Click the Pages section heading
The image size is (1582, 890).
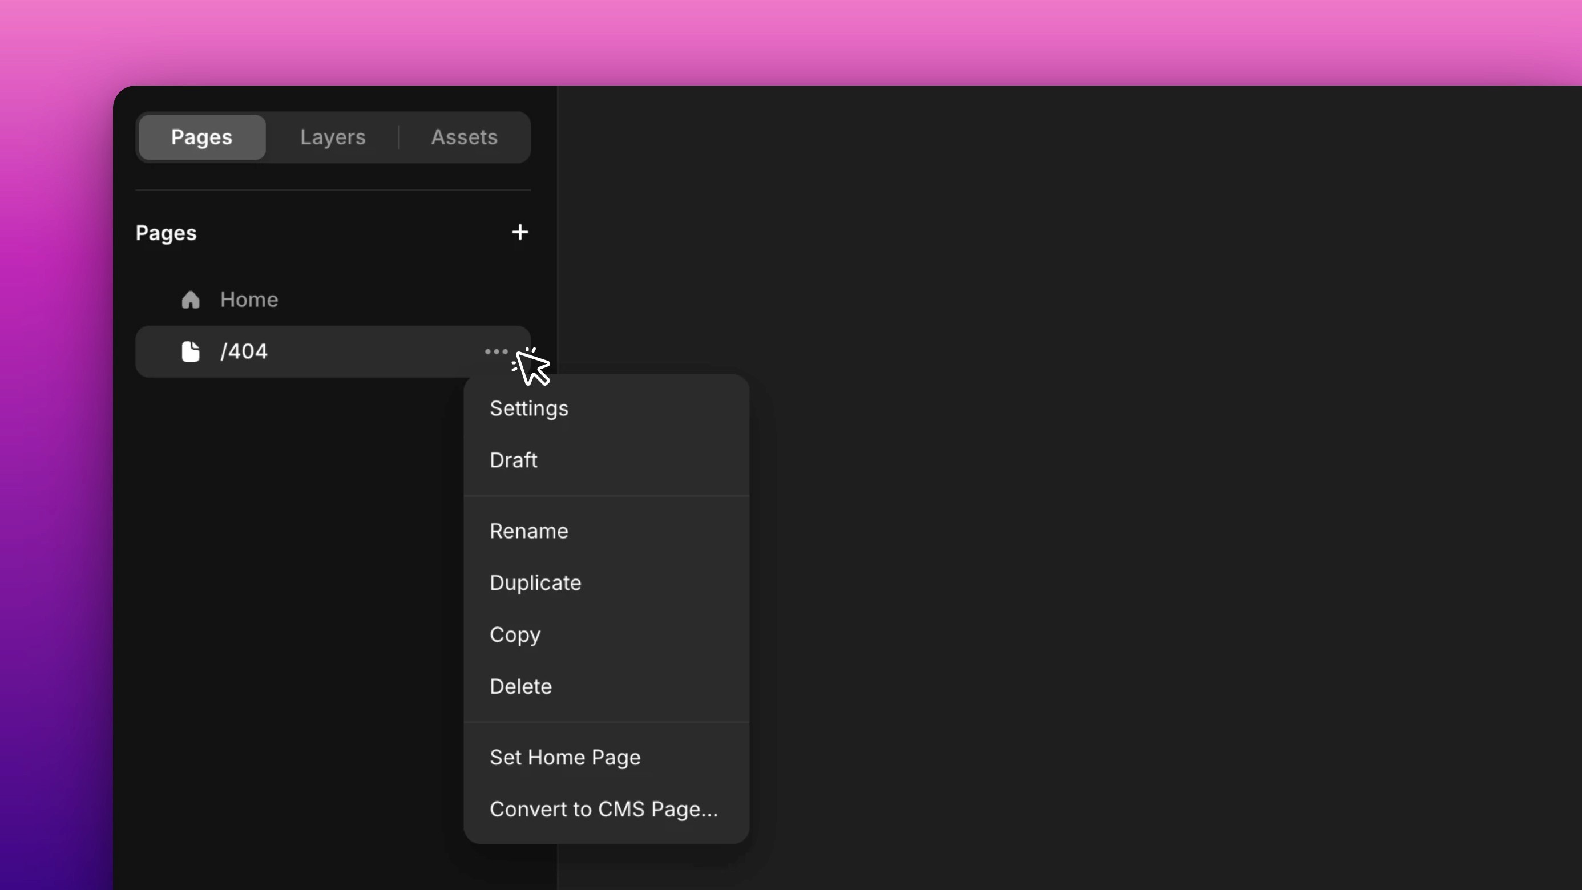click(166, 233)
